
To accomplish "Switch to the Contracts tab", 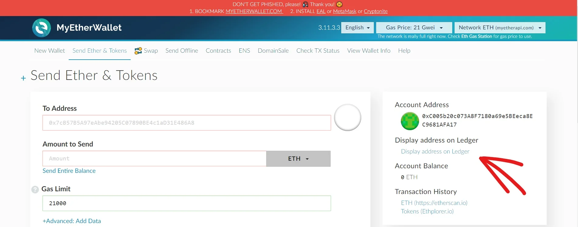I will coord(218,51).
